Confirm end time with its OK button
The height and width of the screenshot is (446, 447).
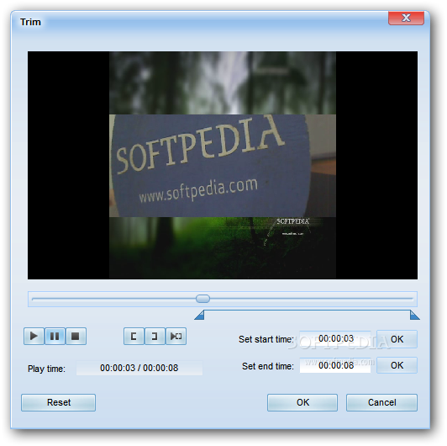tap(397, 365)
